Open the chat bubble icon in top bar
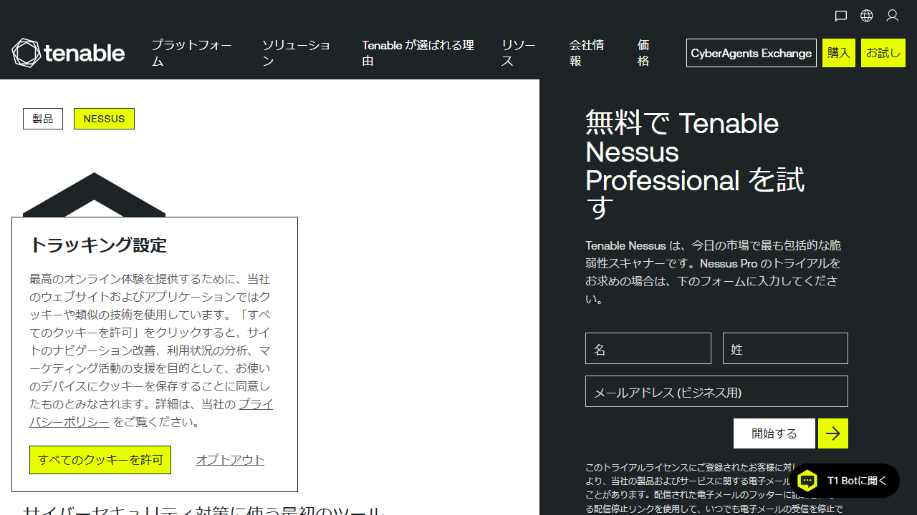Image resolution: width=917 pixels, height=515 pixels. [x=841, y=16]
